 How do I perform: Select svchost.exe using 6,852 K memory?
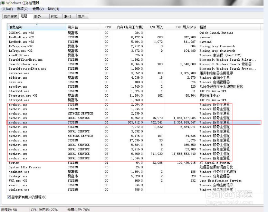134,118
